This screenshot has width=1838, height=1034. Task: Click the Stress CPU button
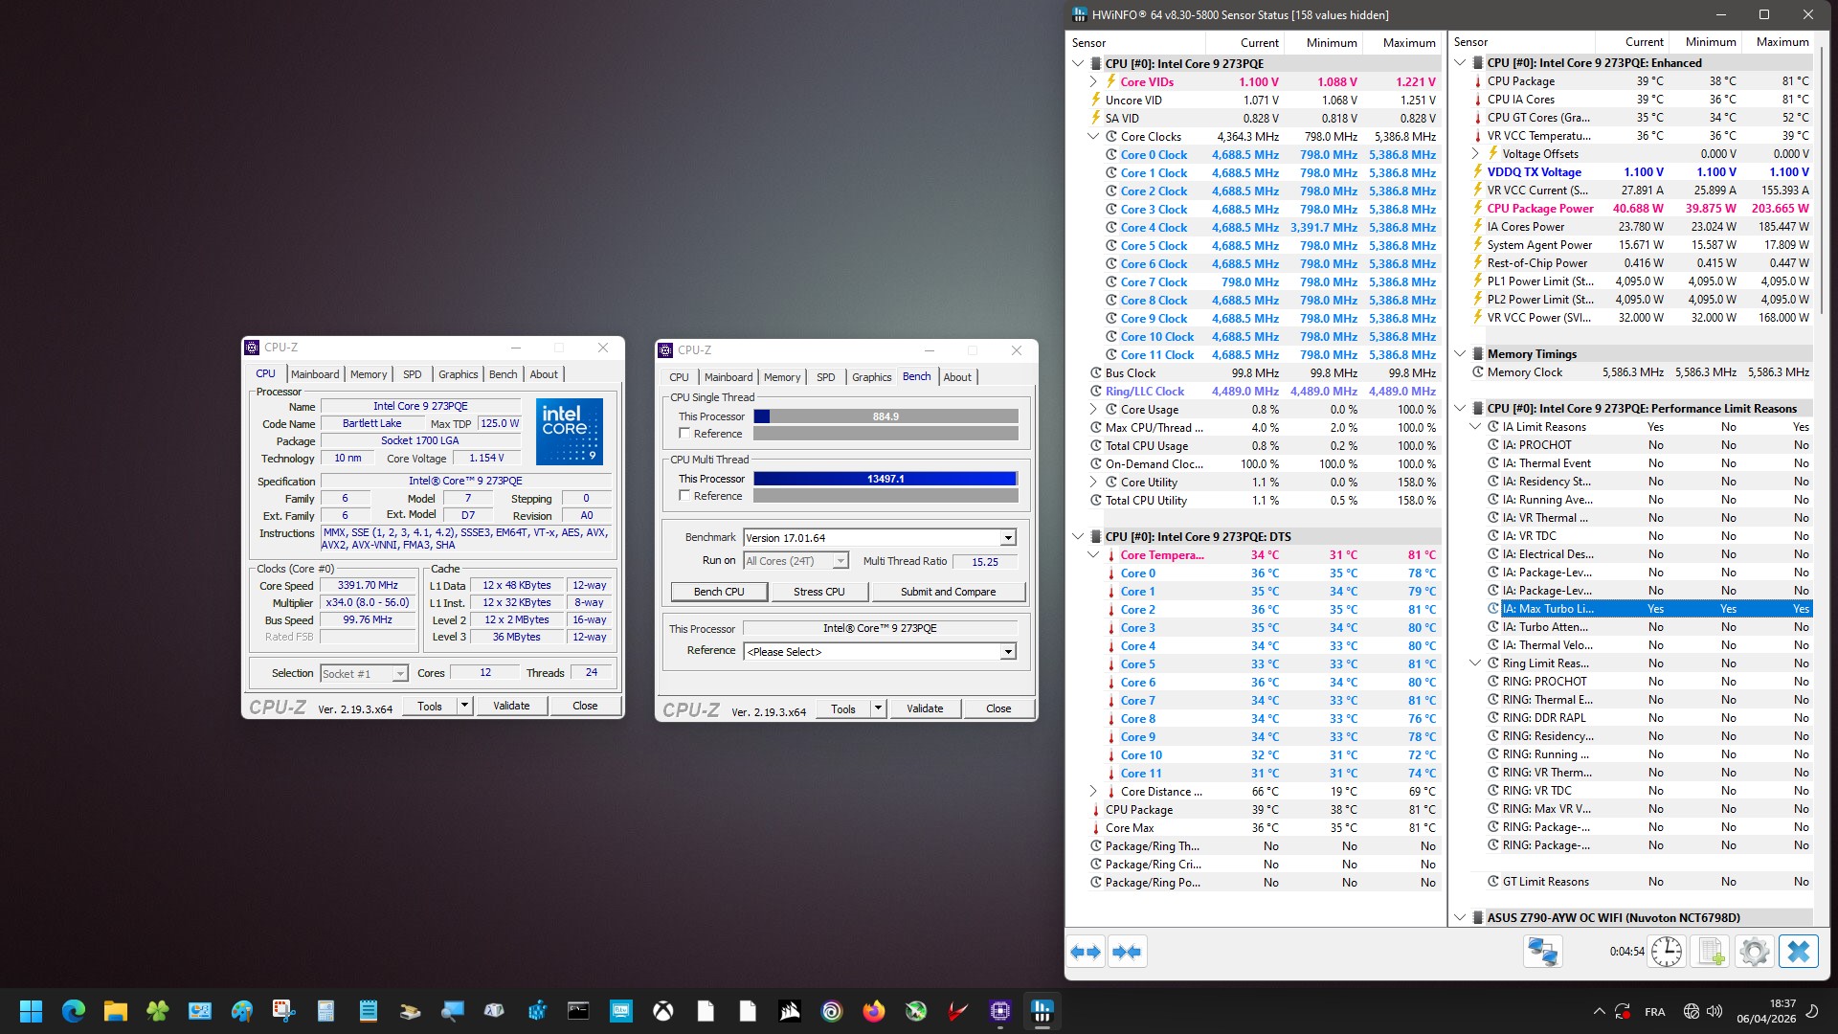(x=818, y=592)
